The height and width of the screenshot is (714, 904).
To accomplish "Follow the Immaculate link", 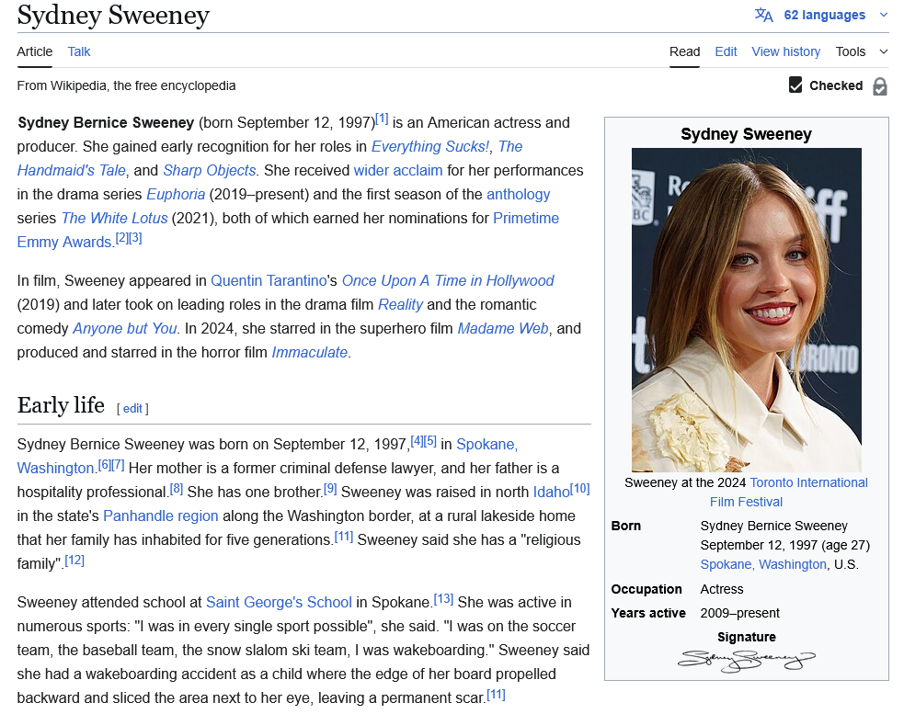I will (310, 352).
